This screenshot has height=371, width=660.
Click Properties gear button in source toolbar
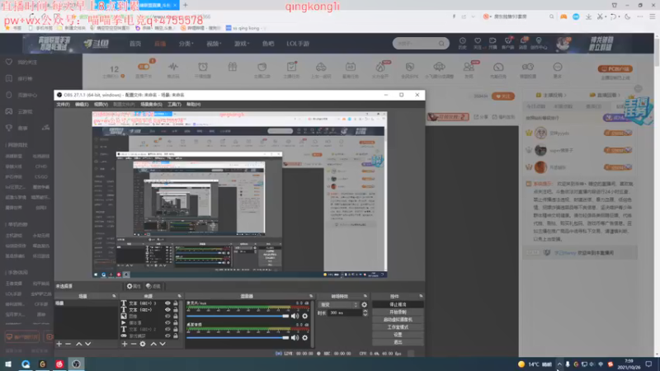point(134,286)
